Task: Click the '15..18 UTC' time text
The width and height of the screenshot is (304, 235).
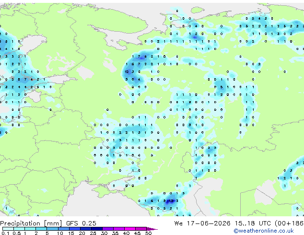Action: (253, 223)
